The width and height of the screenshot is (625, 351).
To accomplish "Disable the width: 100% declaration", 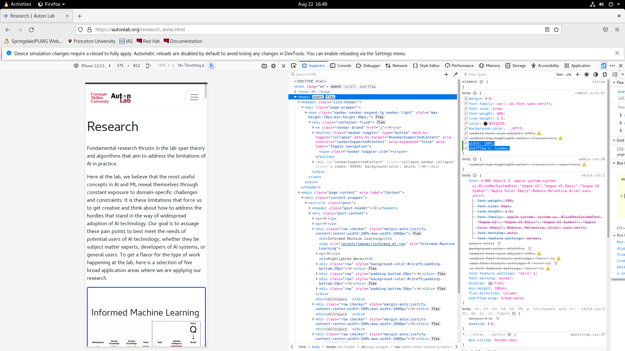I will click(x=466, y=143).
